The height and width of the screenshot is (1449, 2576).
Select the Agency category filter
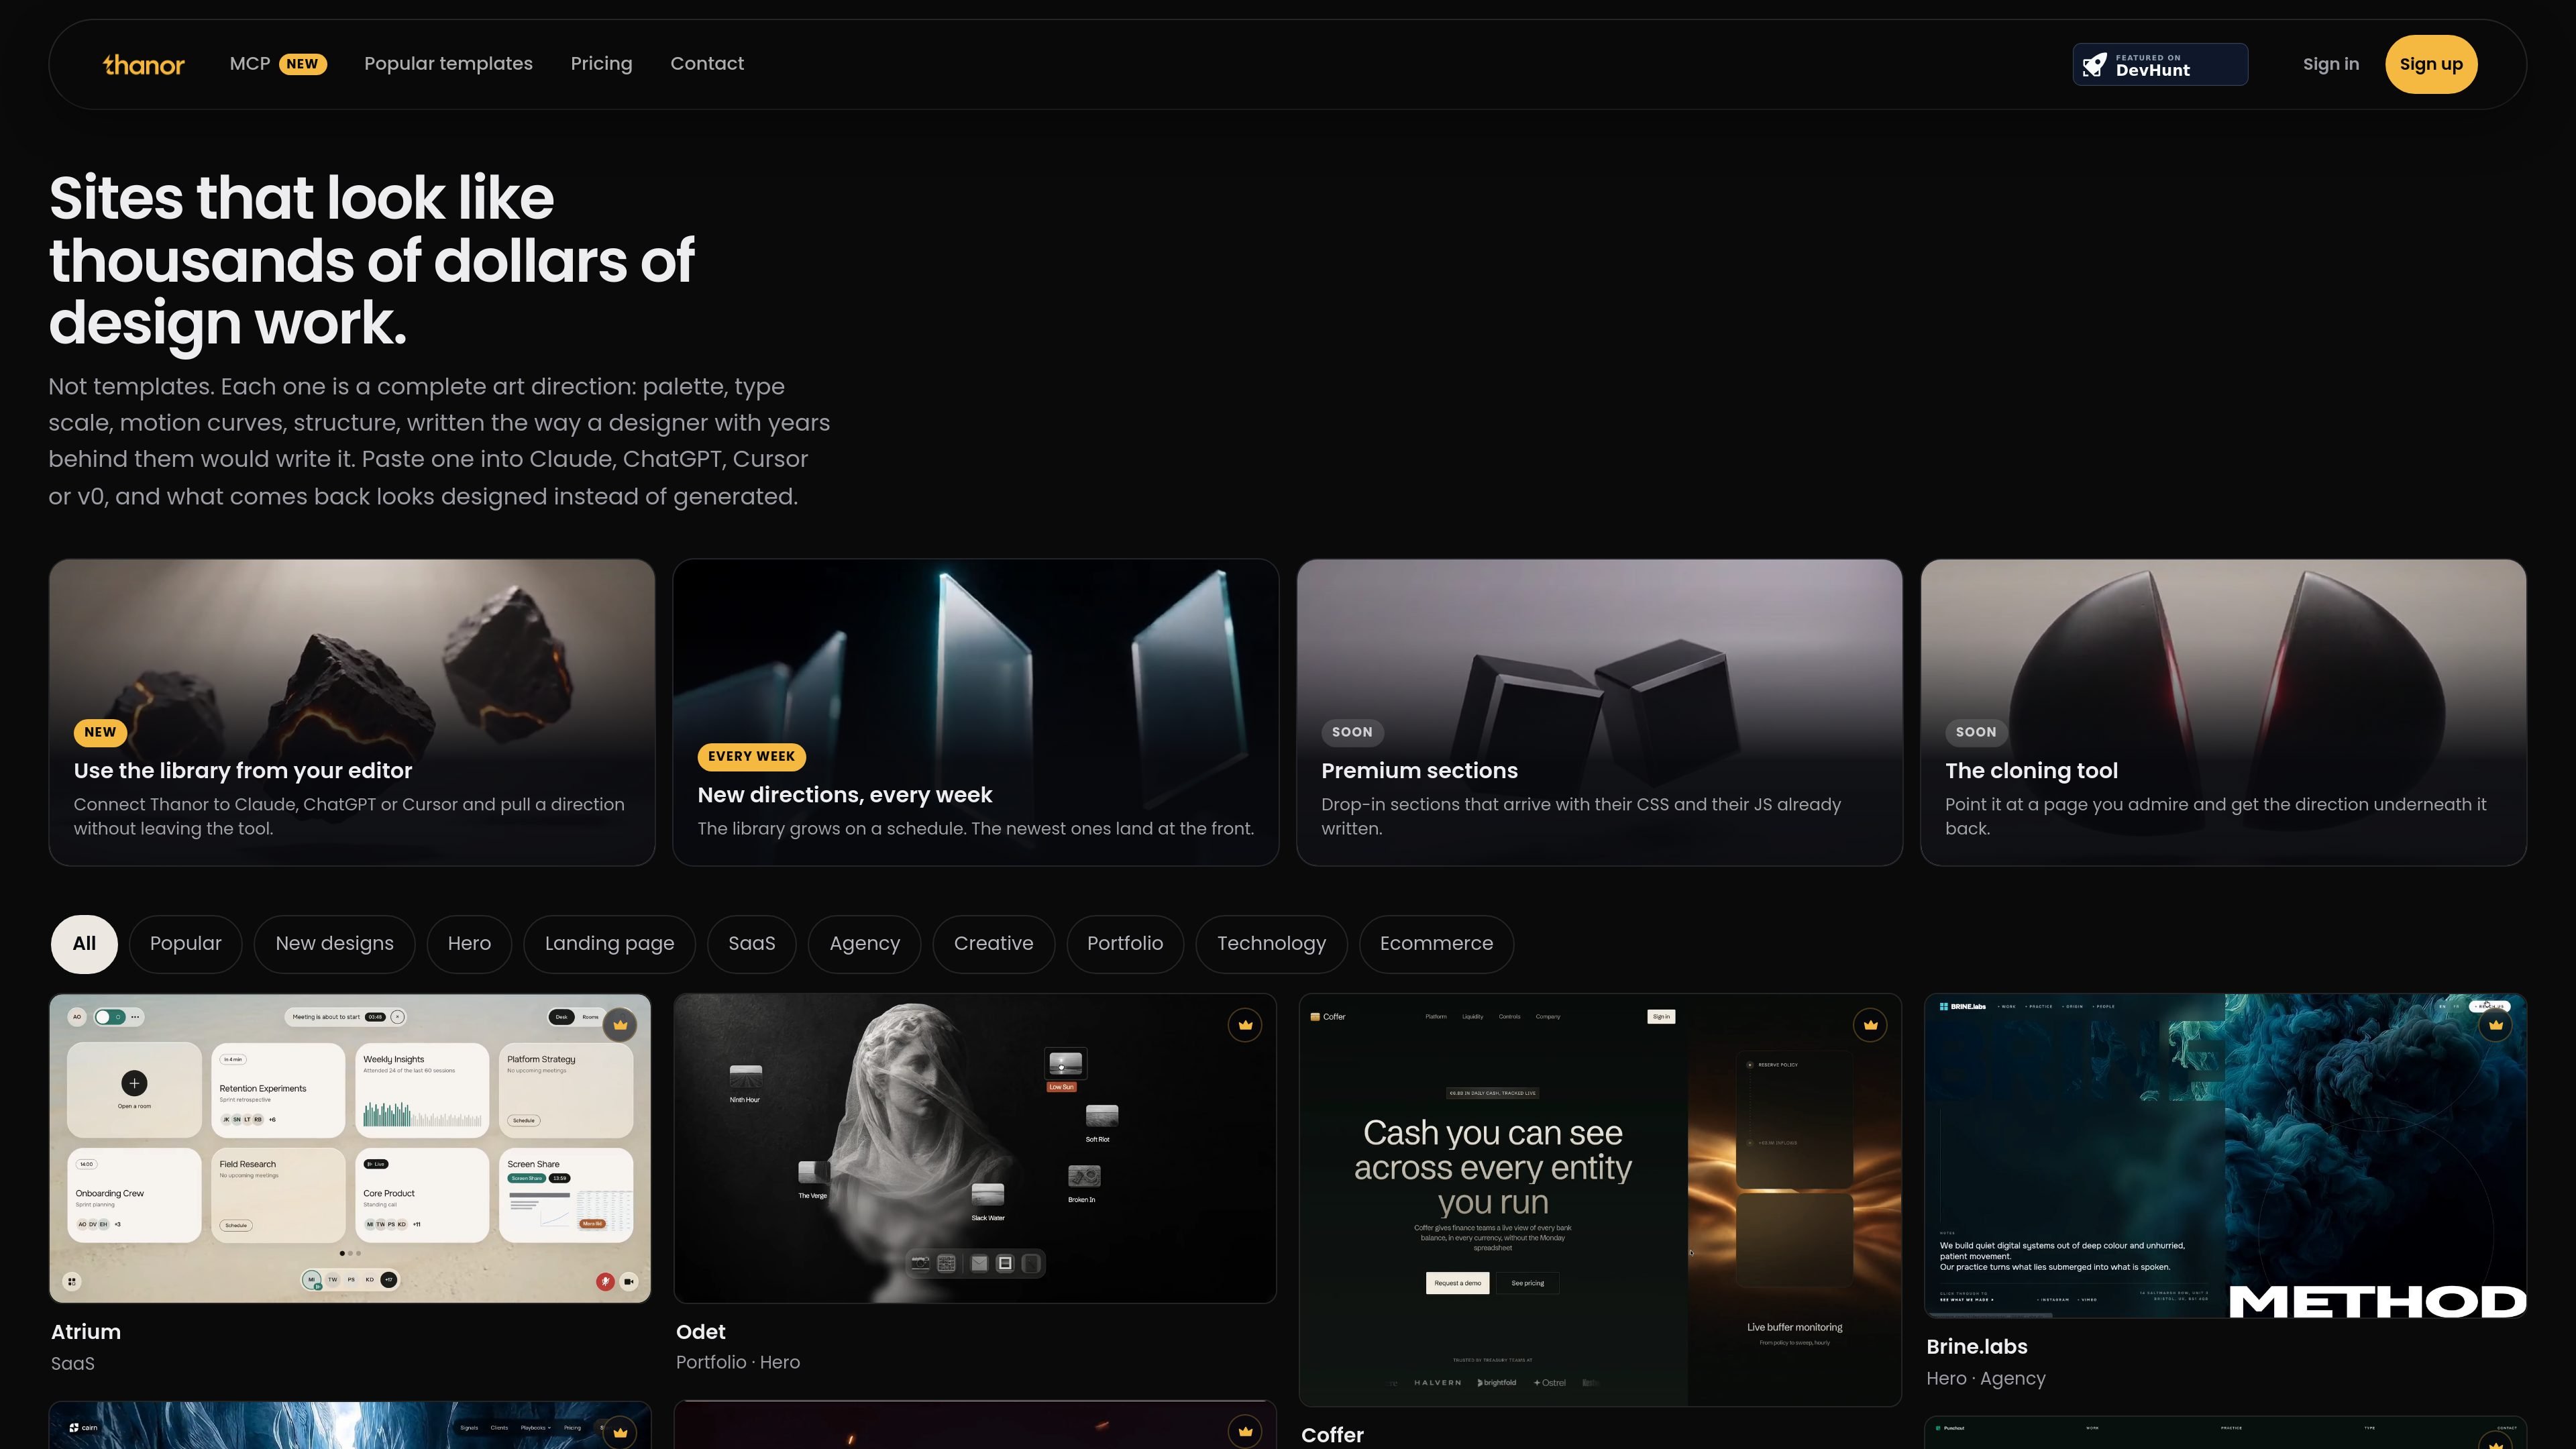tap(865, 944)
